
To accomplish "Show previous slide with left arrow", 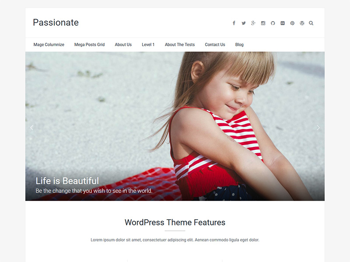I will [31, 128].
